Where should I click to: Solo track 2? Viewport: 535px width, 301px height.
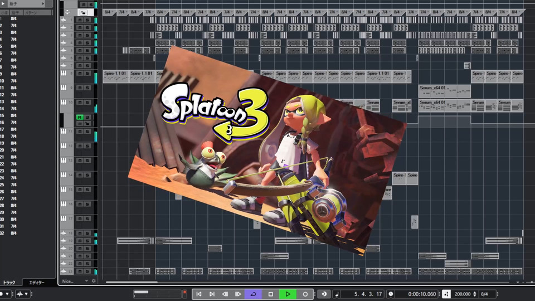(87, 27)
